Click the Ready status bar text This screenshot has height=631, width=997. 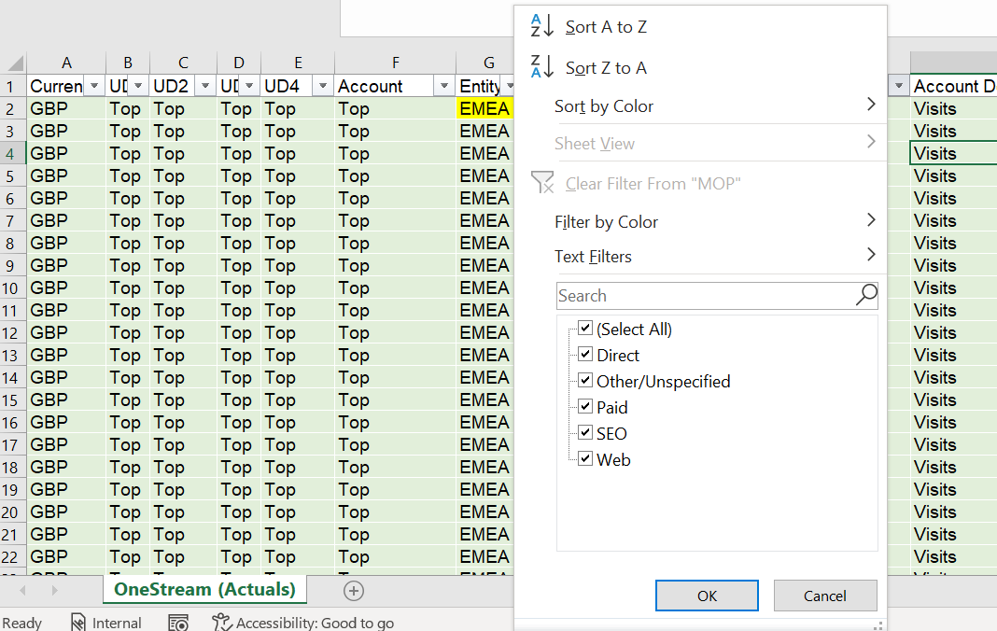click(x=22, y=623)
